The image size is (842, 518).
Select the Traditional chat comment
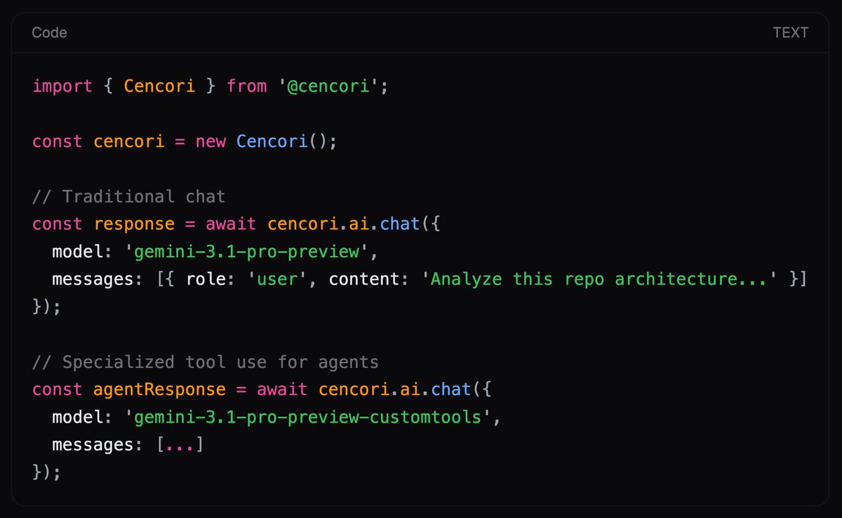[128, 196]
